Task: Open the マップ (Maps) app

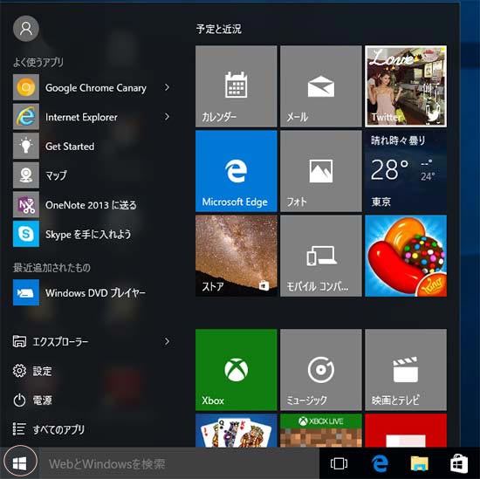Action: point(92,175)
